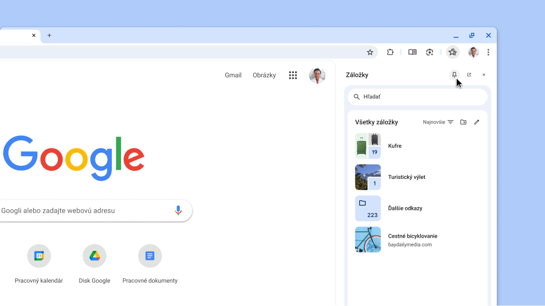Click the Google logo
This screenshot has height=306, width=545.
pyautogui.click(x=74, y=158)
